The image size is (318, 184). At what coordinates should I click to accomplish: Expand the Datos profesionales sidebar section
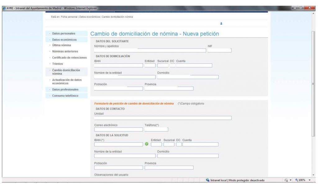(65, 90)
